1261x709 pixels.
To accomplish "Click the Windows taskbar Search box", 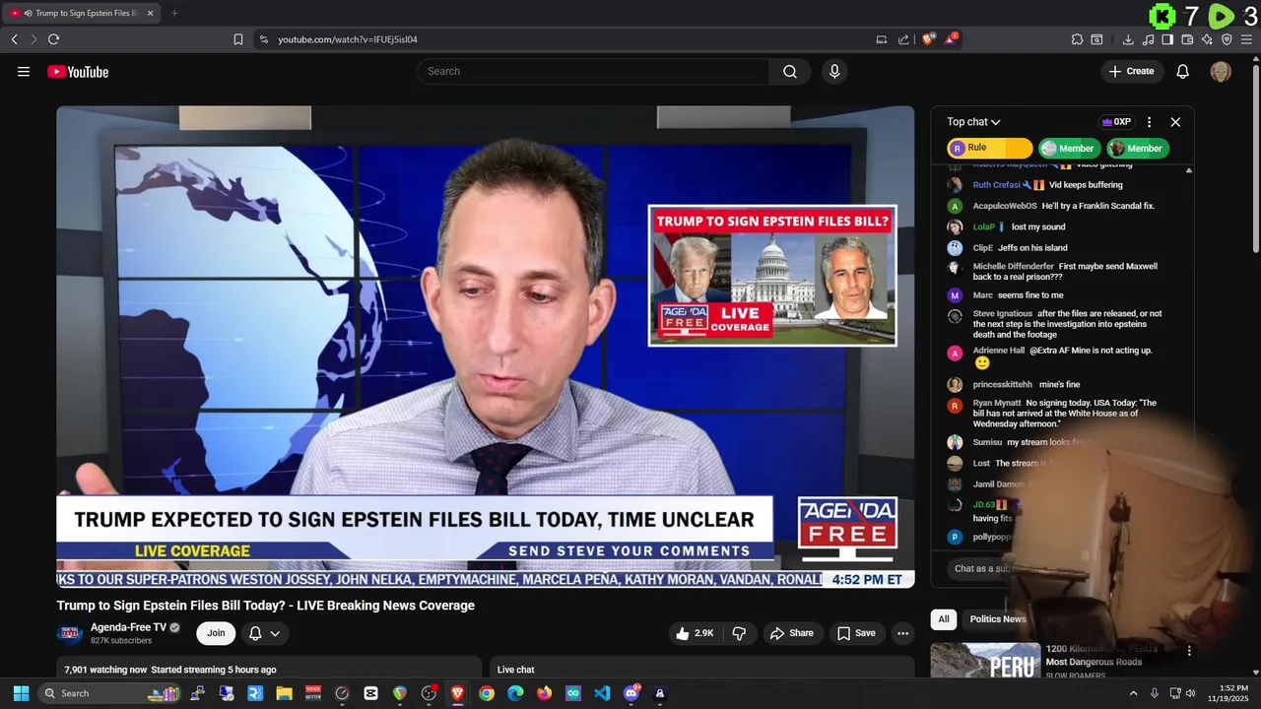I will pyautogui.click(x=110, y=693).
